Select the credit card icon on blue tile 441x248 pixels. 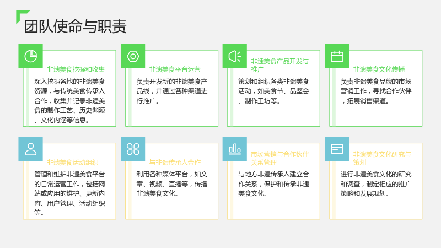coord(337,149)
